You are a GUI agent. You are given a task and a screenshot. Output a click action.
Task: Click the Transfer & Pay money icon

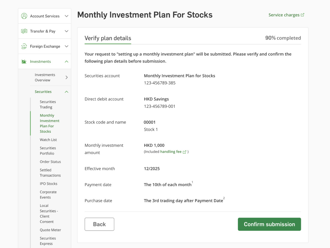[x=24, y=31]
